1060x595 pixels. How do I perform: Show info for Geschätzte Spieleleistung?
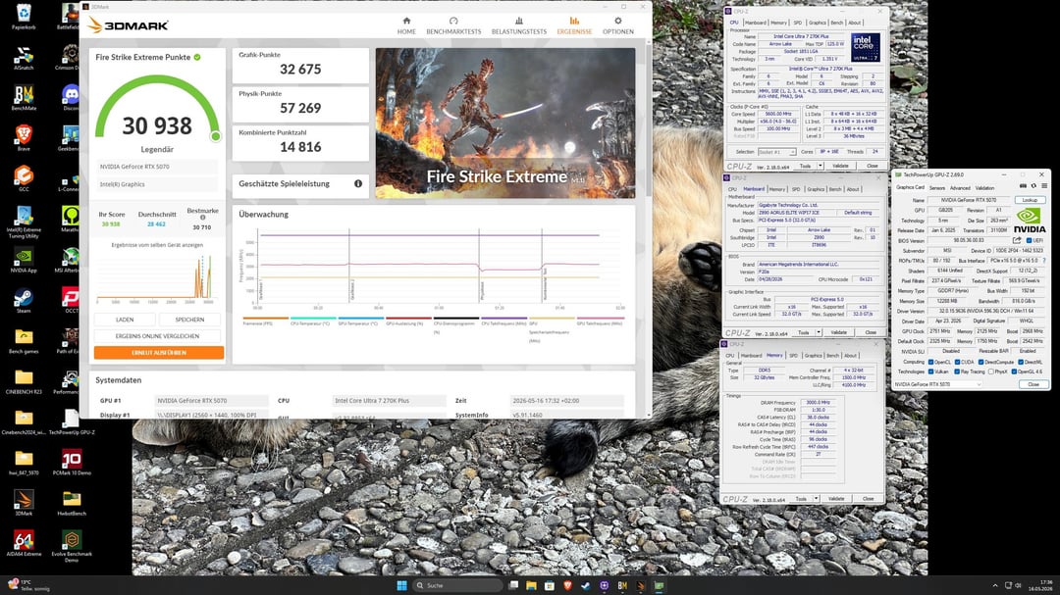click(357, 183)
